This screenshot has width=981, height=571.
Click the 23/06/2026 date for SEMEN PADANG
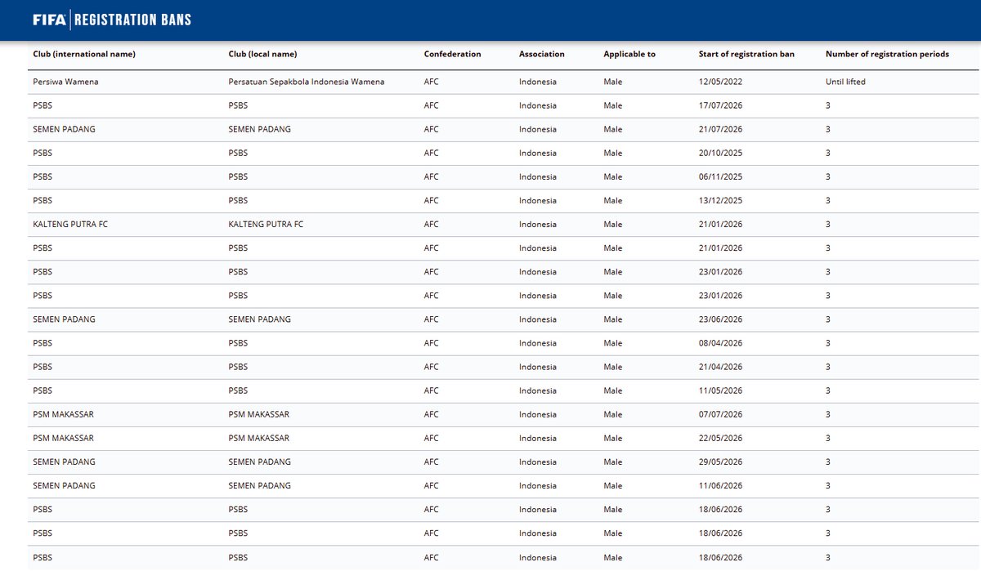point(720,319)
